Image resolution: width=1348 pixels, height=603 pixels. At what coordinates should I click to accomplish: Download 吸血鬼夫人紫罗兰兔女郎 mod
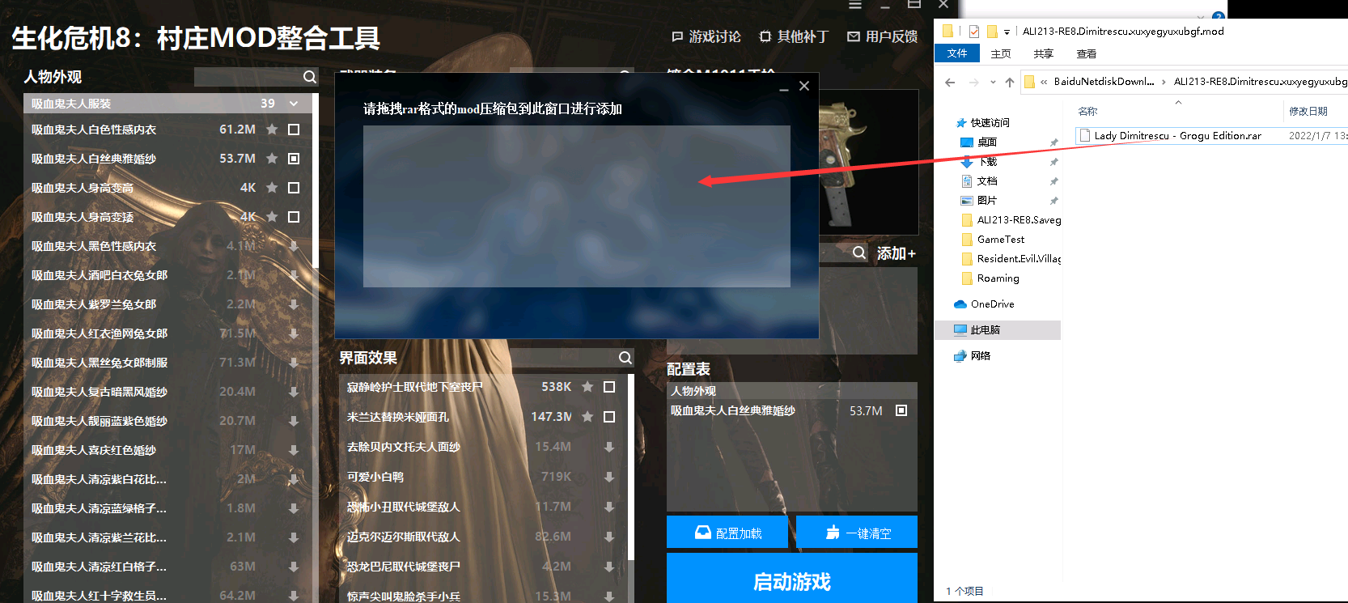click(294, 304)
